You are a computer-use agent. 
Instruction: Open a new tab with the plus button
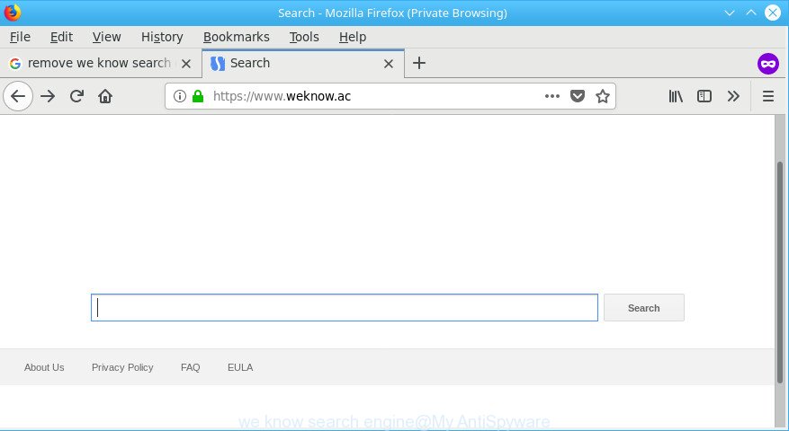(418, 63)
